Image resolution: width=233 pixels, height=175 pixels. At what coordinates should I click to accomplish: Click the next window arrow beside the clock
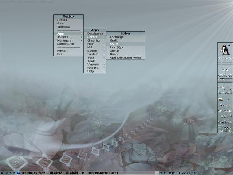pyautogui.click(x=165, y=173)
